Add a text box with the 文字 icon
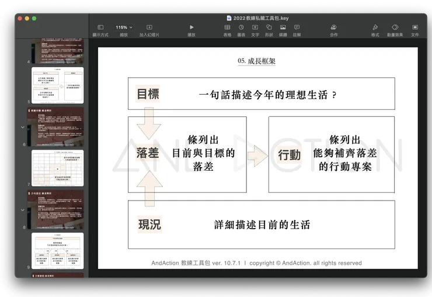Image resolution: width=432 pixels, height=297 pixels. 255,27
